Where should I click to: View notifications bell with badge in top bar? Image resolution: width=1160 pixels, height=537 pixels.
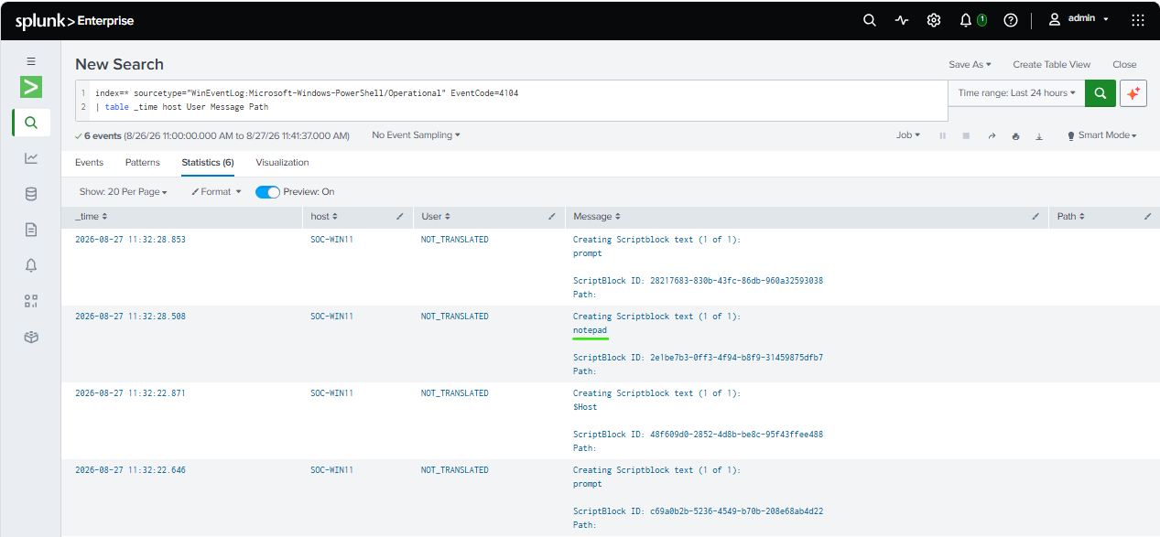click(972, 20)
